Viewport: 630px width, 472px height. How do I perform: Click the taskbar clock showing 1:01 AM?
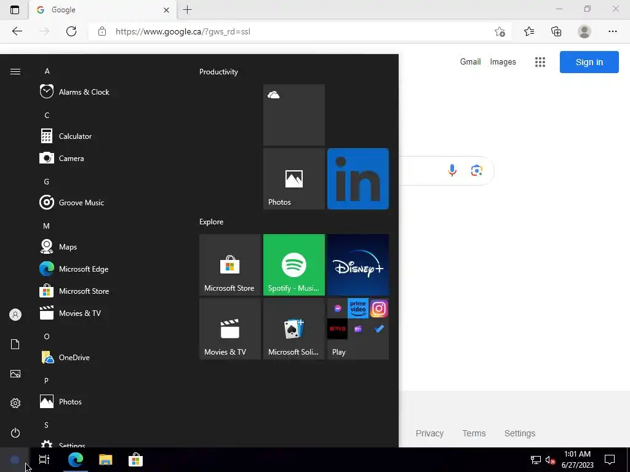[577, 460]
